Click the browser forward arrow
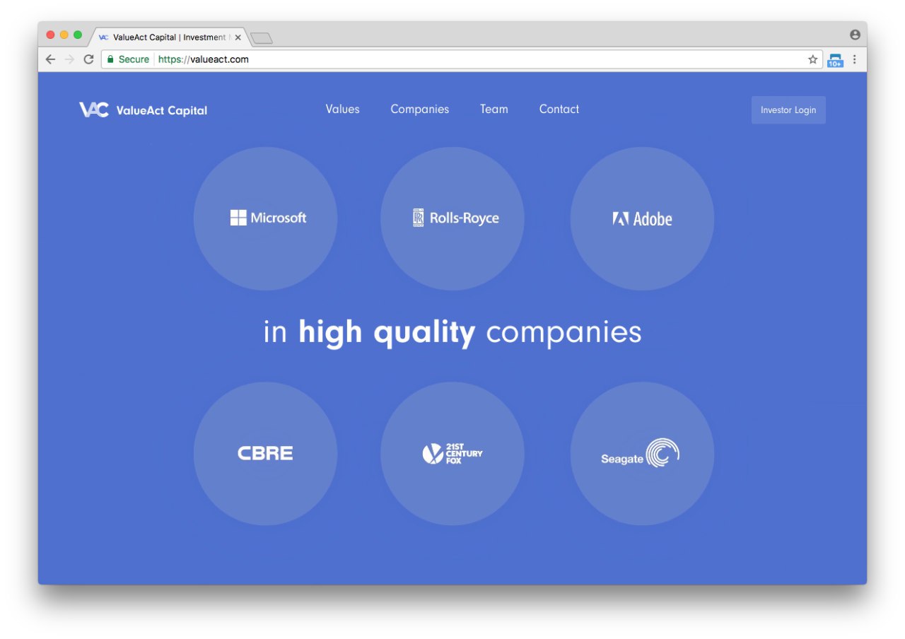The image size is (905, 639). pyautogui.click(x=69, y=59)
